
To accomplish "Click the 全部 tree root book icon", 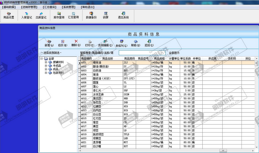I will pos(46,58).
